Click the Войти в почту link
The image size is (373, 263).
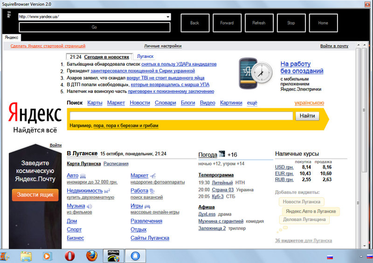334,46
